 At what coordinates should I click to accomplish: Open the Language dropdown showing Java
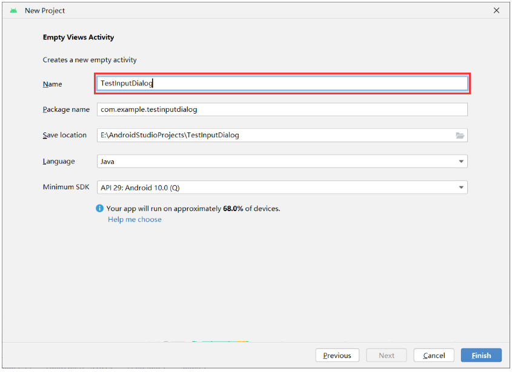click(282, 162)
